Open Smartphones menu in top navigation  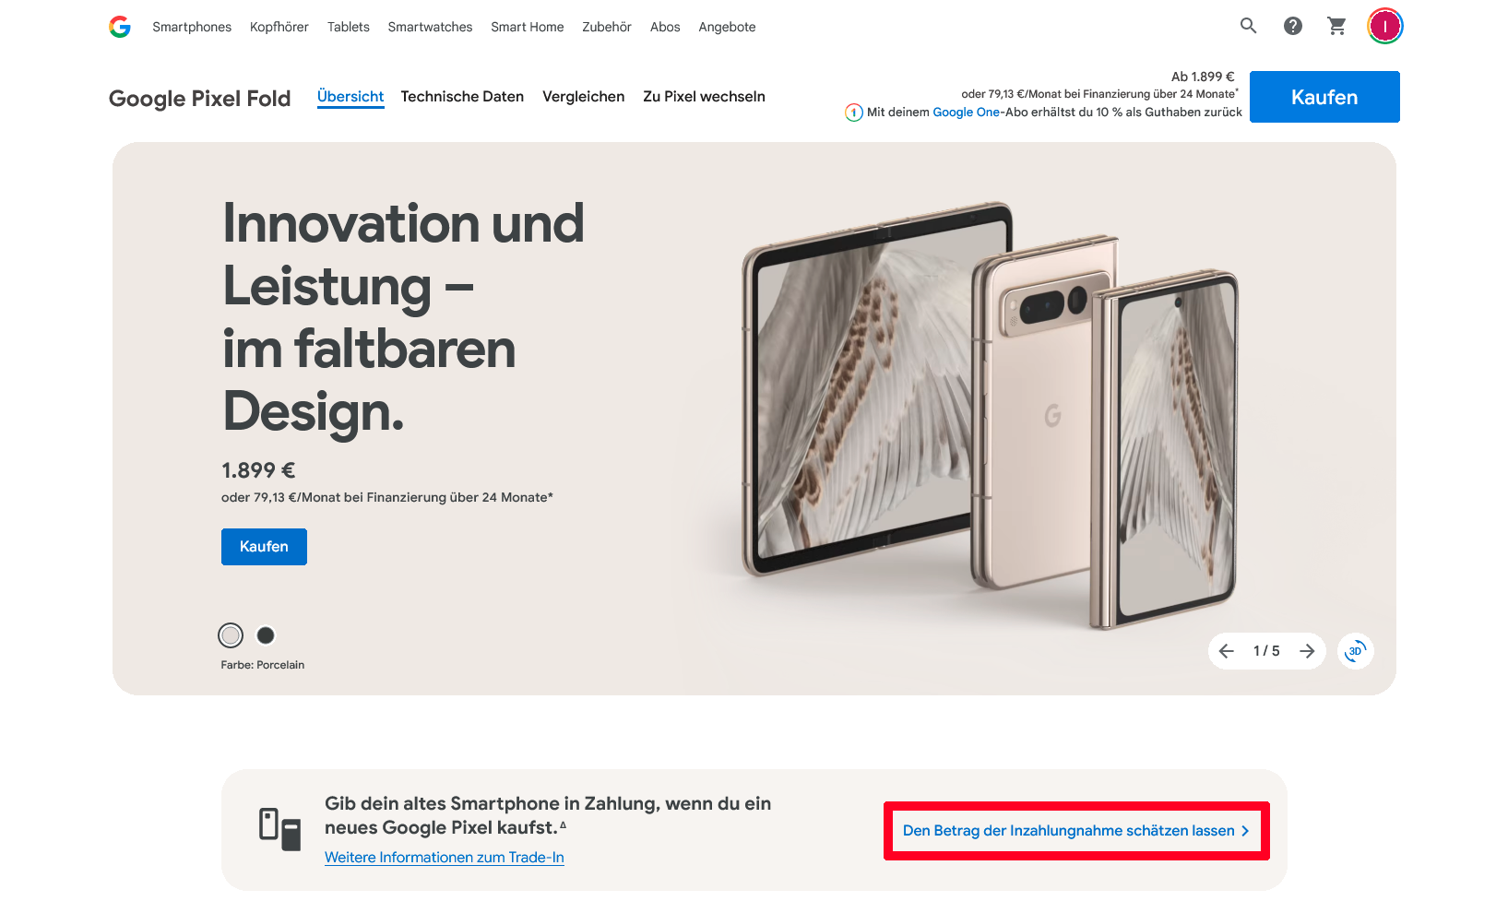(x=192, y=27)
